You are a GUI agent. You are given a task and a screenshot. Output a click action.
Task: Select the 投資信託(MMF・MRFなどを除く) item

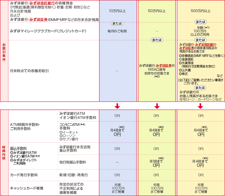pos(201,55)
